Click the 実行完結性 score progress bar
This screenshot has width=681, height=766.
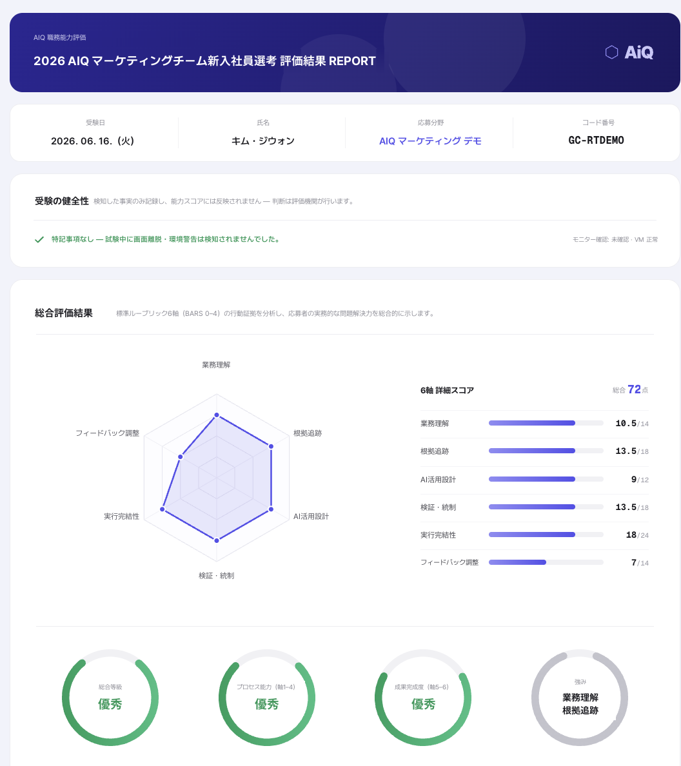[546, 535]
